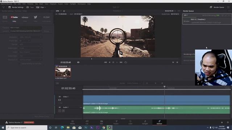Click the taskbar search box
The image size is (232, 130).
pos(26,127)
